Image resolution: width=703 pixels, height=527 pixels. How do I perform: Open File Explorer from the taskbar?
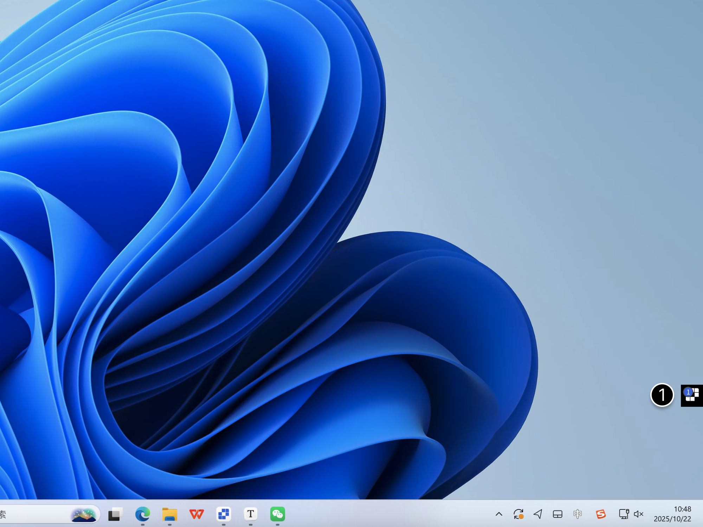tap(170, 514)
